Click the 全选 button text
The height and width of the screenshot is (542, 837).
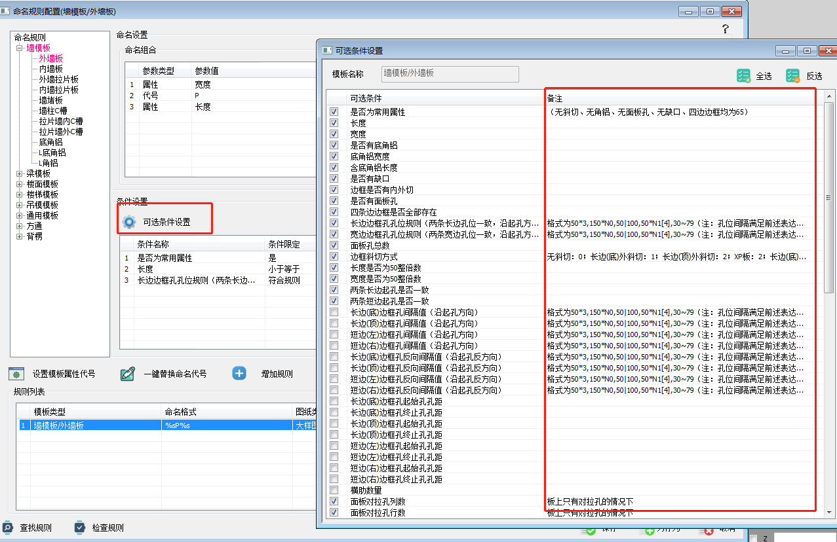(x=764, y=77)
